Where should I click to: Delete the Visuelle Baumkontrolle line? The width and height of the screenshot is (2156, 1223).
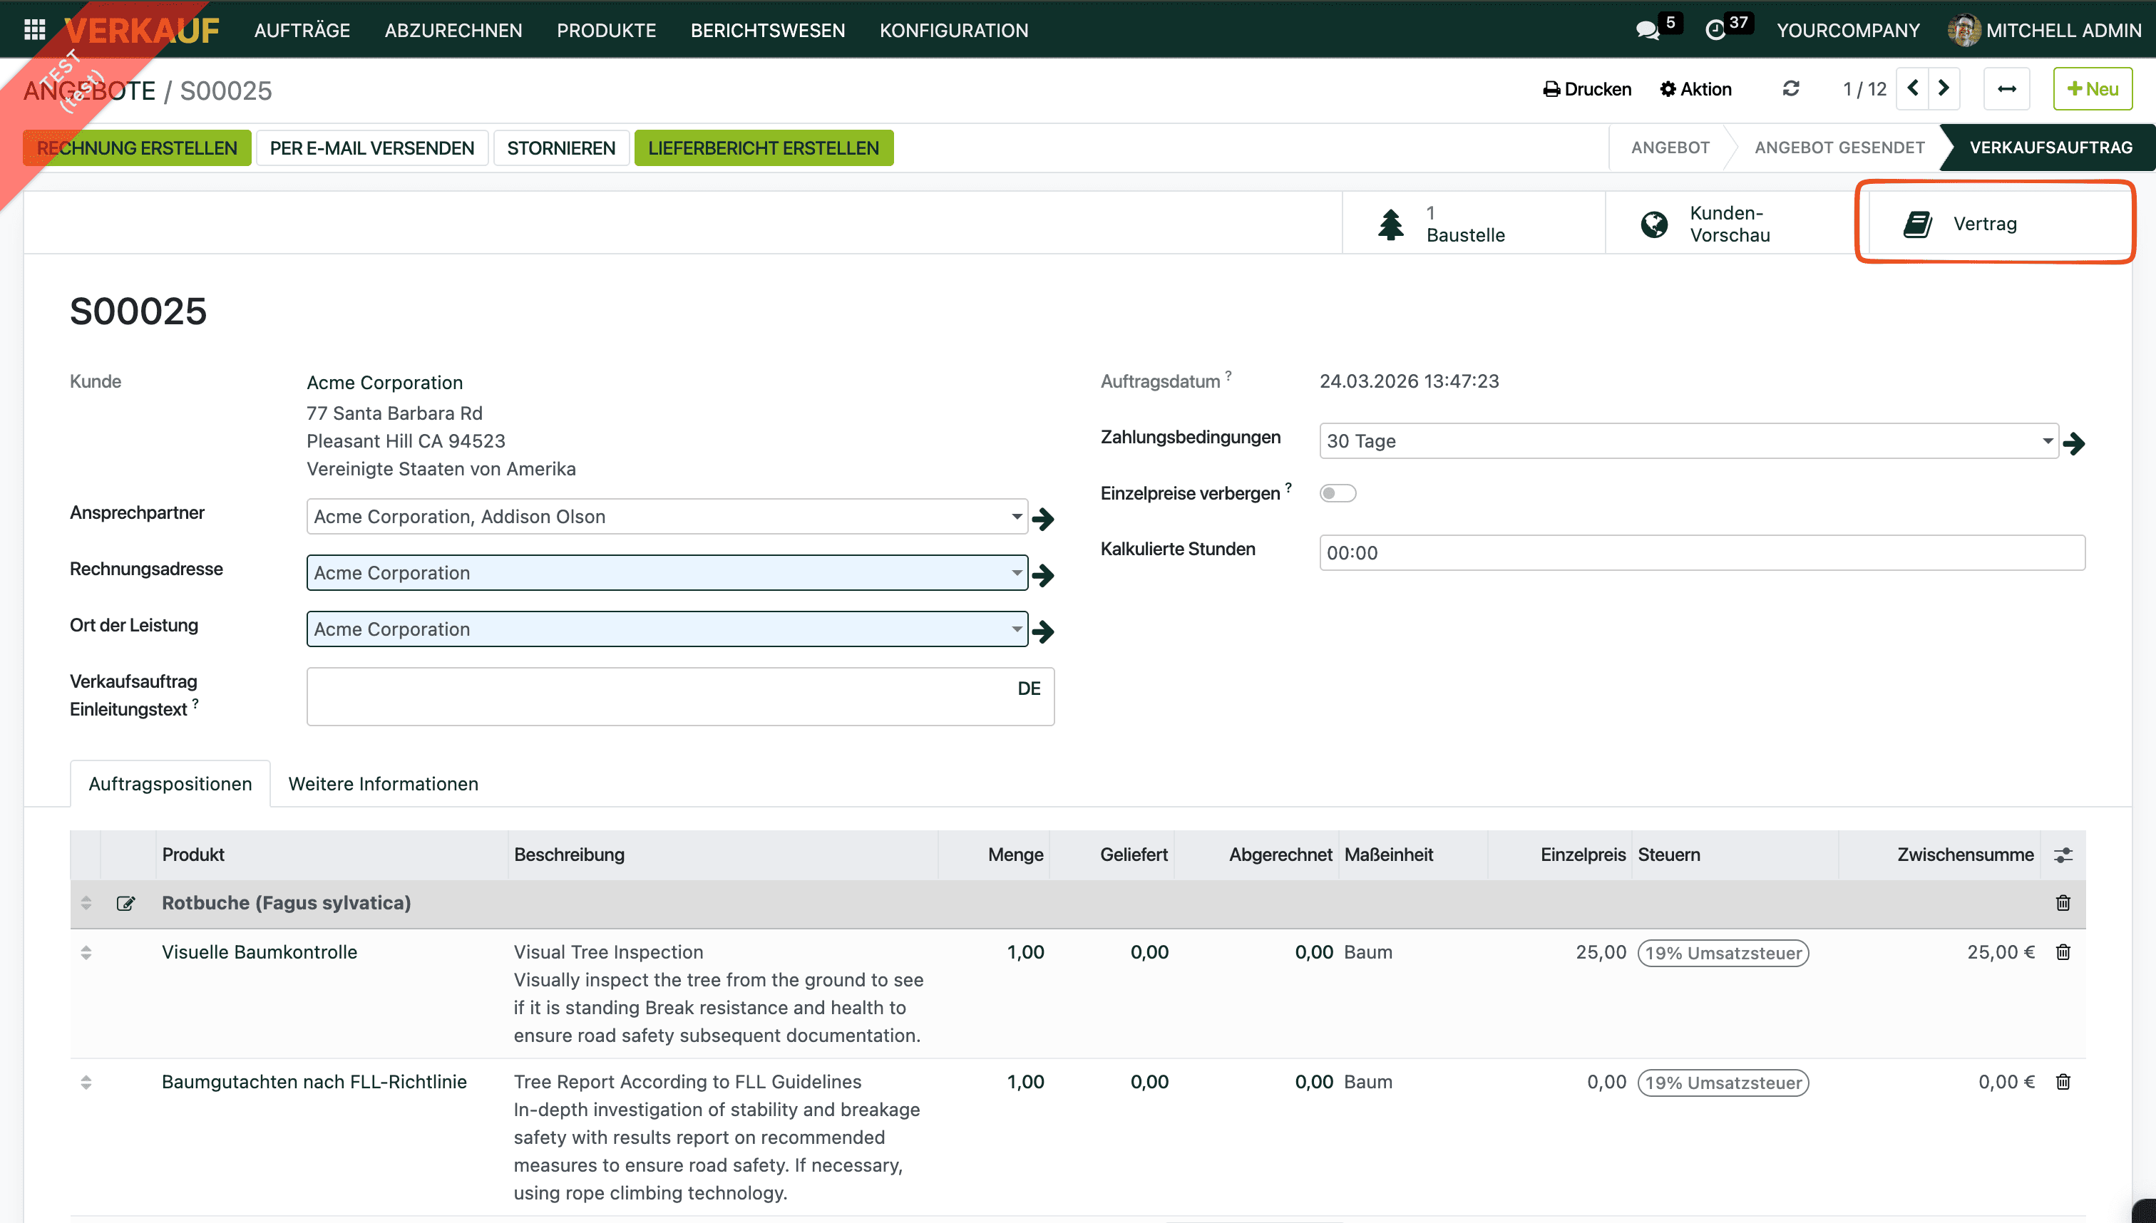pyautogui.click(x=2063, y=951)
